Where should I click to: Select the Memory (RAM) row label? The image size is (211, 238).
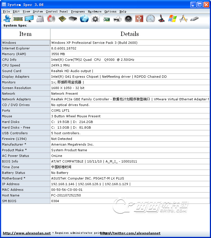pos(25,54)
